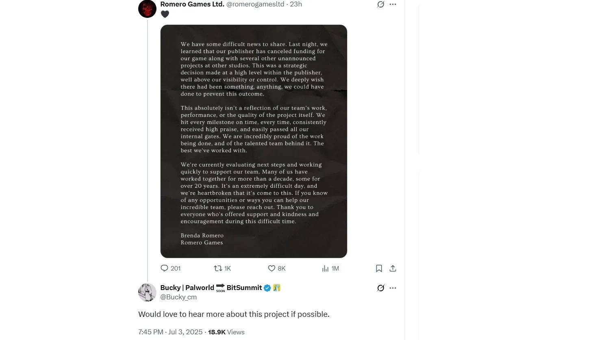Screen dimensions: 593x340
Task: Open Bucky | Palworld display name
Action: click(x=187, y=288)
